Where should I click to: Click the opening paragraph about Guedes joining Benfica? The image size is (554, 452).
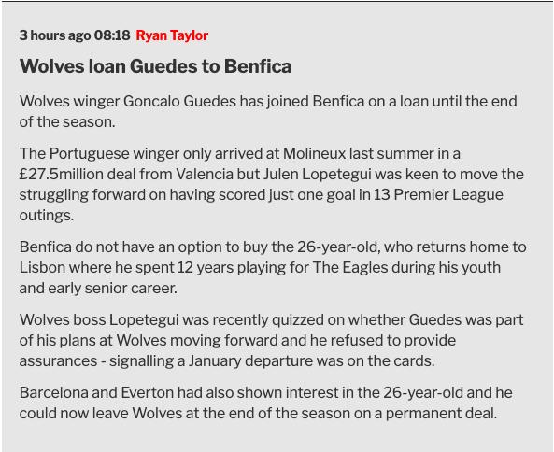[268, 111]
